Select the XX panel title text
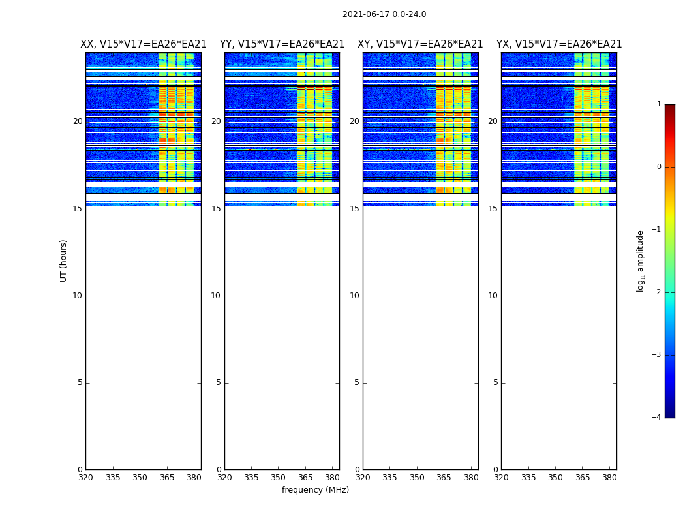685x522 pixels. click(x=143, y=44)
